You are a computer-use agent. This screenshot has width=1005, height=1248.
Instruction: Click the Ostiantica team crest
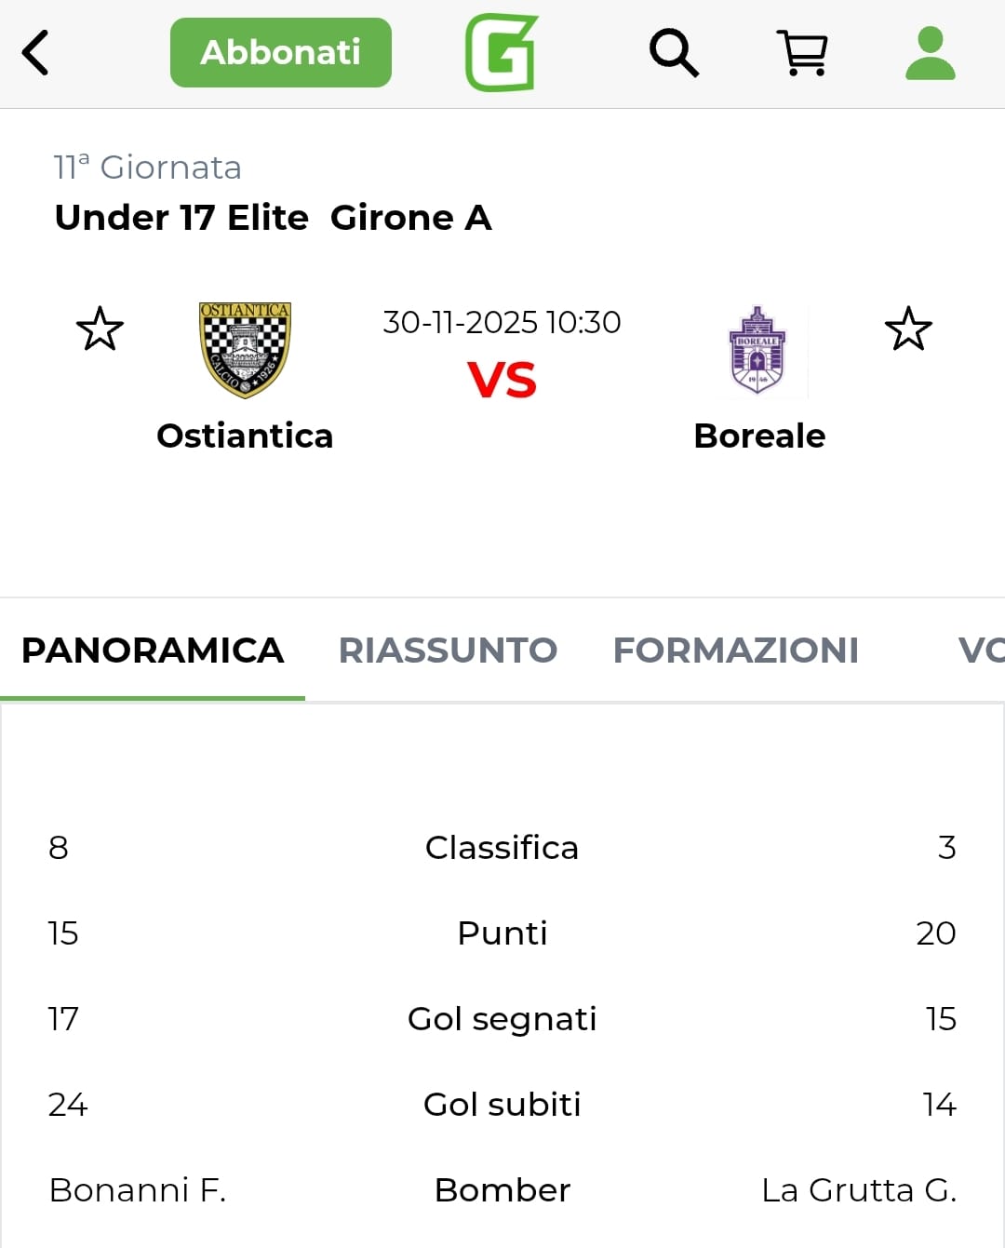click(x=245, y=350)
